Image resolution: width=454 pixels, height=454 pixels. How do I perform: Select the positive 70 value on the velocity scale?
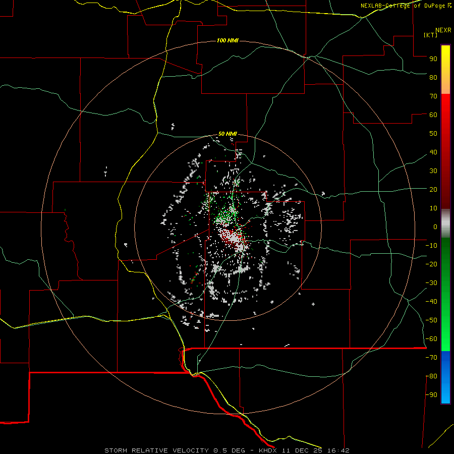click(433, 96)
